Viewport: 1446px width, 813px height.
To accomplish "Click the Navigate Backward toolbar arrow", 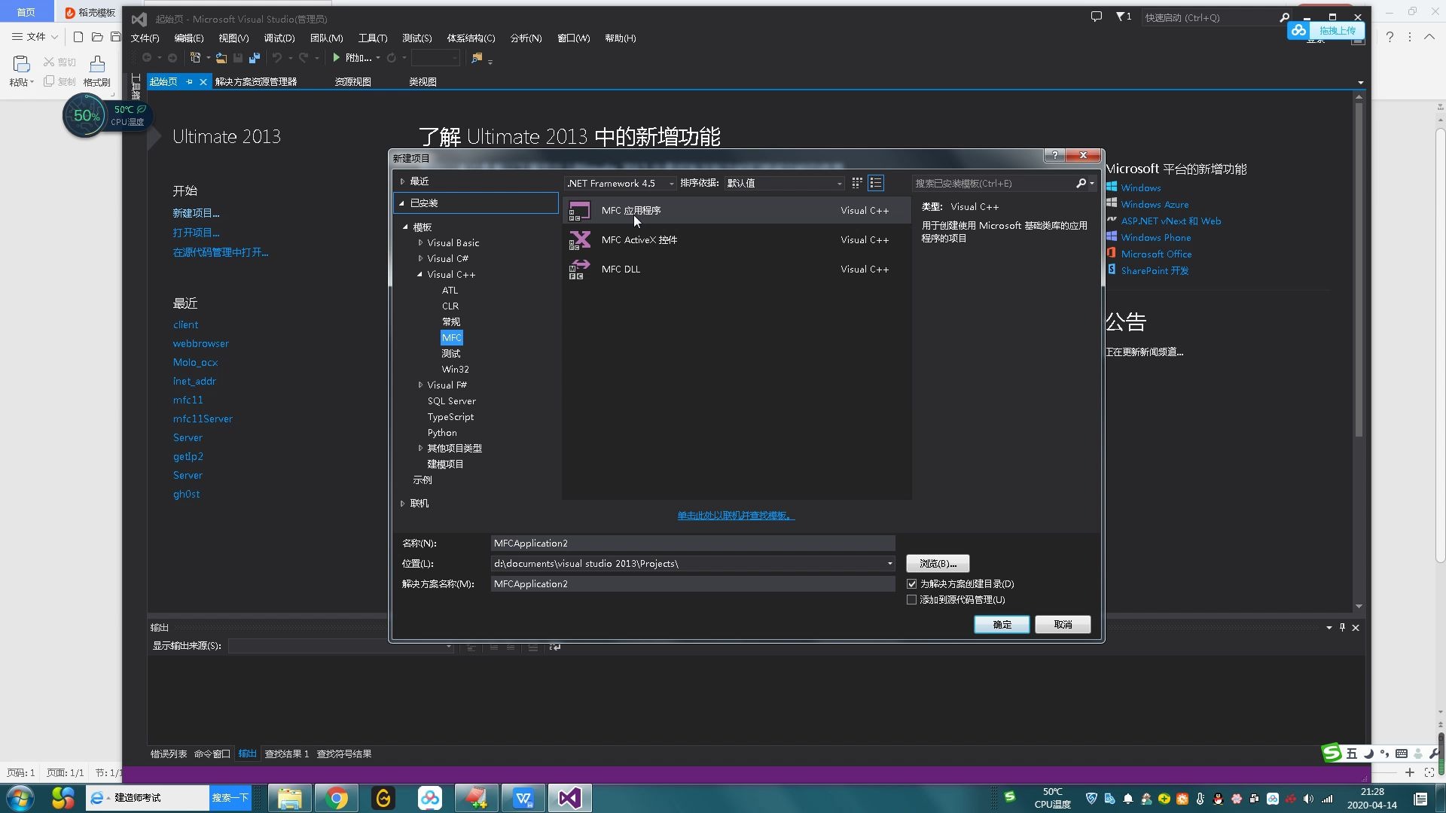I will point(147,58).
